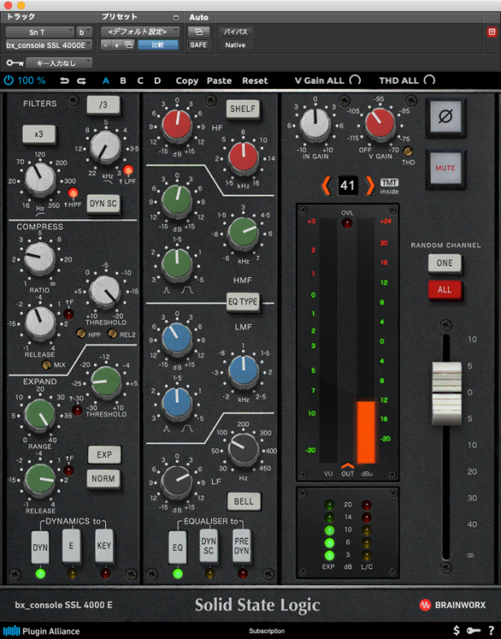The width and height of the screenshot is (501, 639).
Task: Click the TMT channel number 41 display
Action: pos(347,186)
